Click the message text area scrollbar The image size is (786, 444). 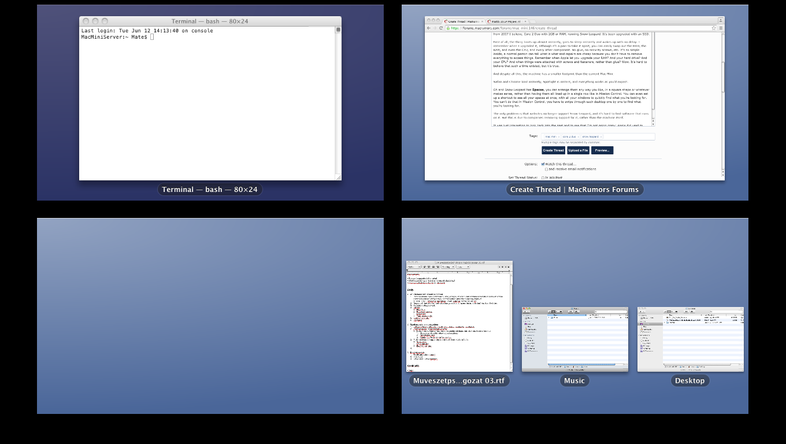(654, 78)
